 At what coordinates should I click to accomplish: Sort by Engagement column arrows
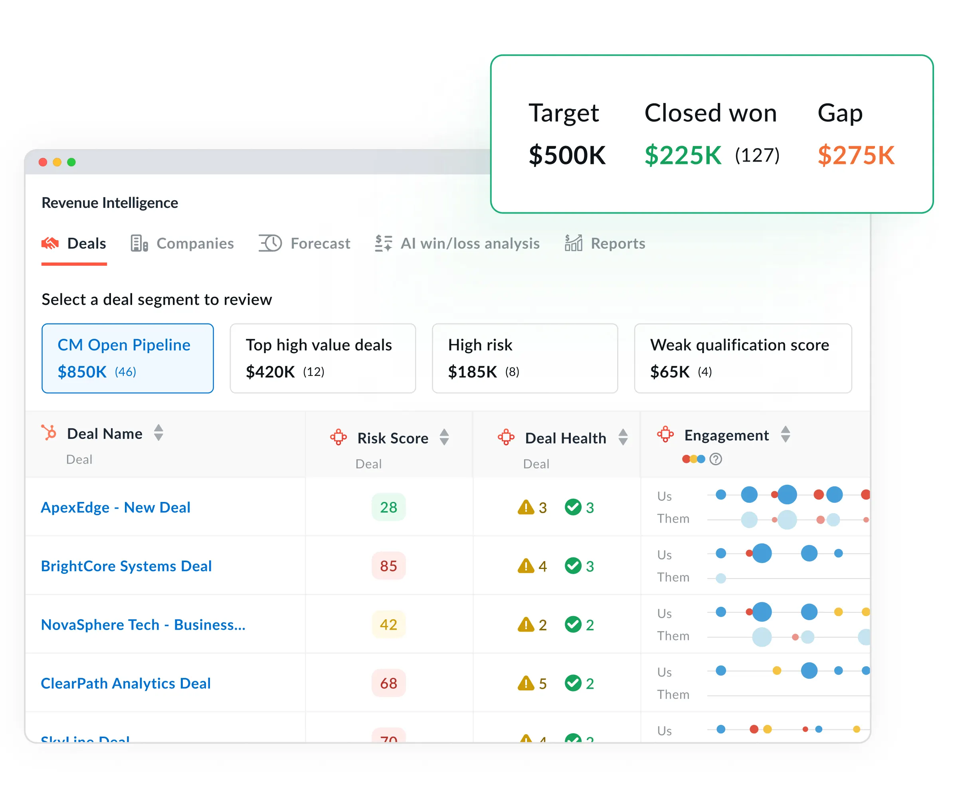pyautogui.click(x=785, y=434)
